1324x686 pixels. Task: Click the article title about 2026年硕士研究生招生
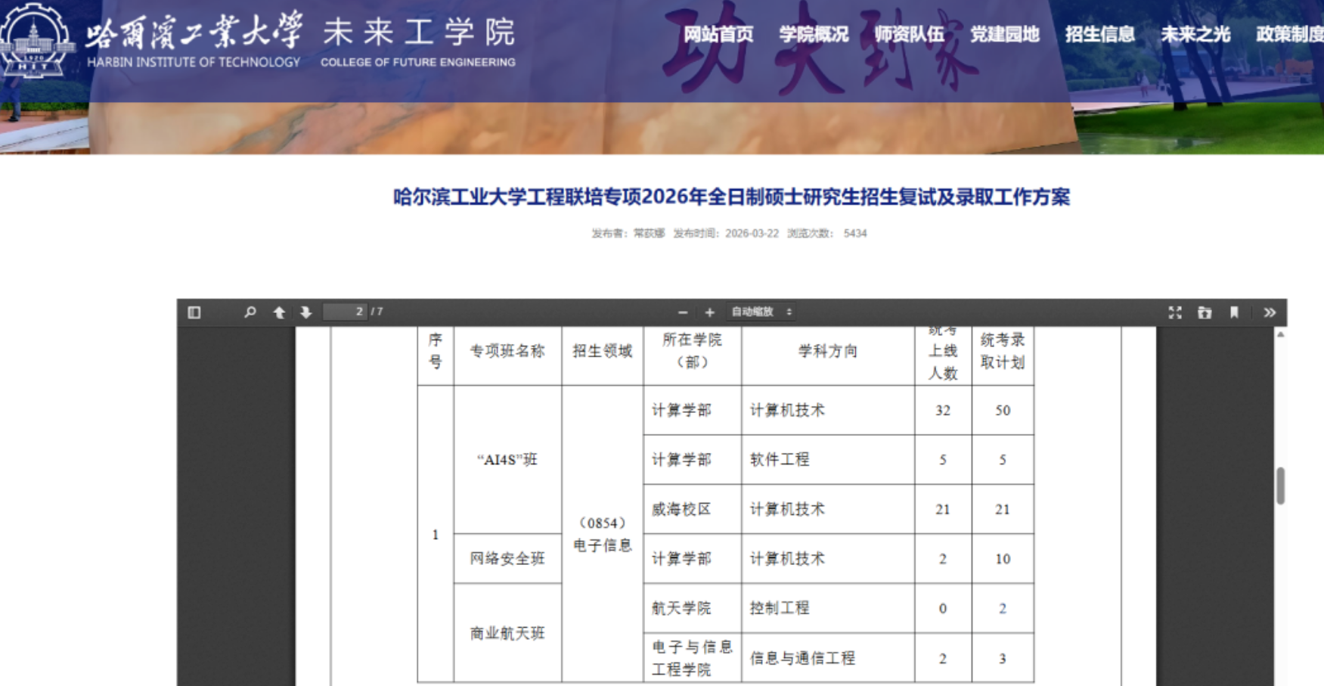pyautogui.click(x=731, y=197)
